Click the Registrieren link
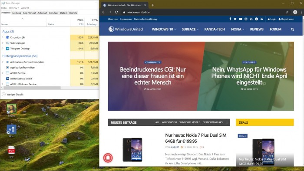Screen dimensions: 304x171 point(286,19)
